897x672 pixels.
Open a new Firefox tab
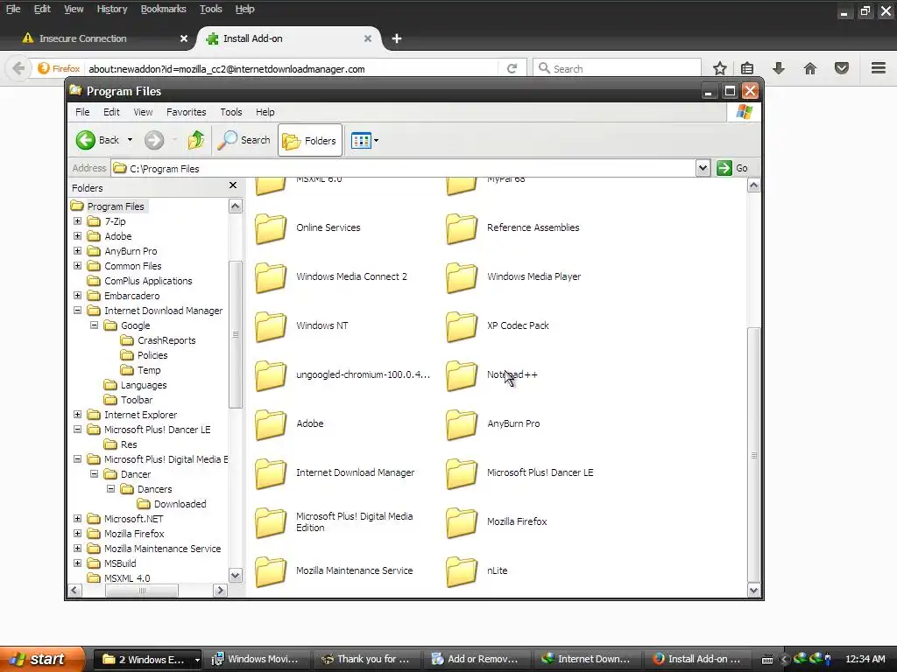coord(397,38)
